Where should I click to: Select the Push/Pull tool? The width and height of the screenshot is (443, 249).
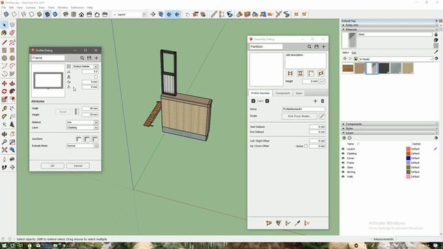pos(12,84)
